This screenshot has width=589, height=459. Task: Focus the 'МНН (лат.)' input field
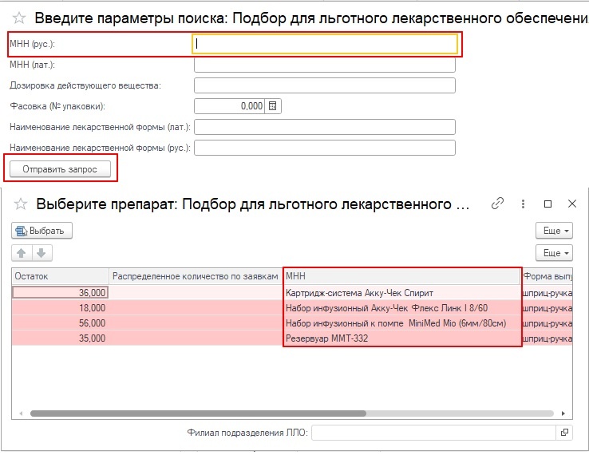[x=324, y=65]
